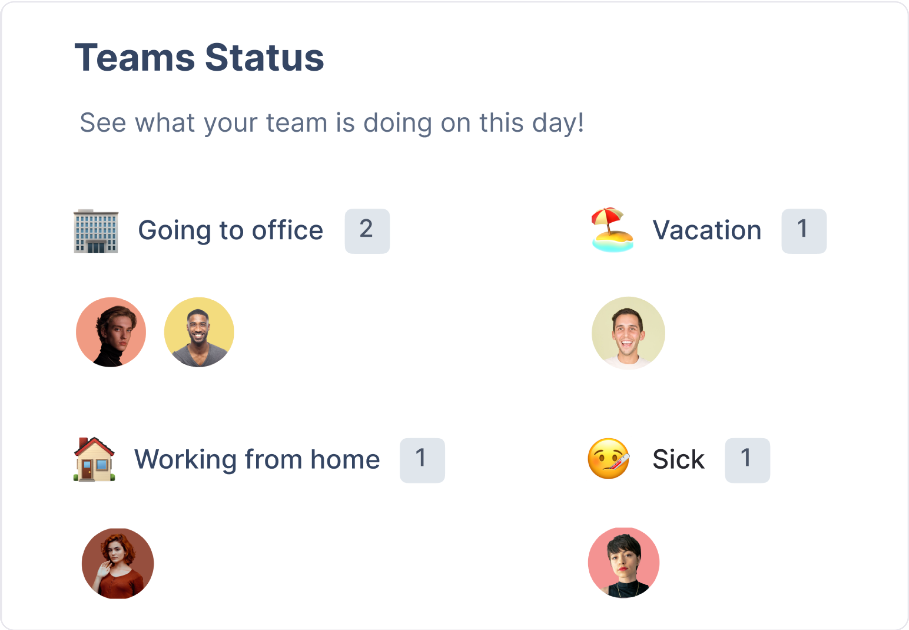Open the avatar under Sick
Image resolution: width=909 pixels, height=630 pixels.
pyautogui.click(x=624, y=563)
